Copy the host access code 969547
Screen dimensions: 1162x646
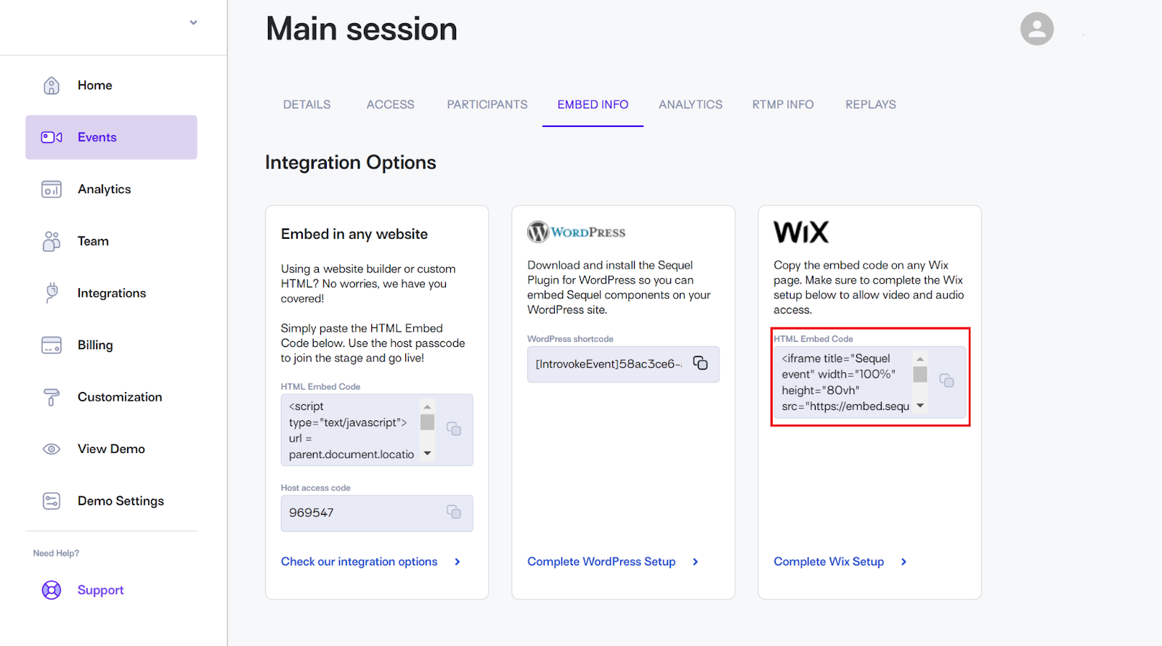coord(454,512)
